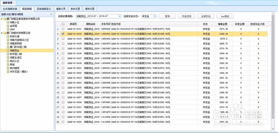Check the box for row LEAD-01-0104
The image size is (278, 133).
63,44
